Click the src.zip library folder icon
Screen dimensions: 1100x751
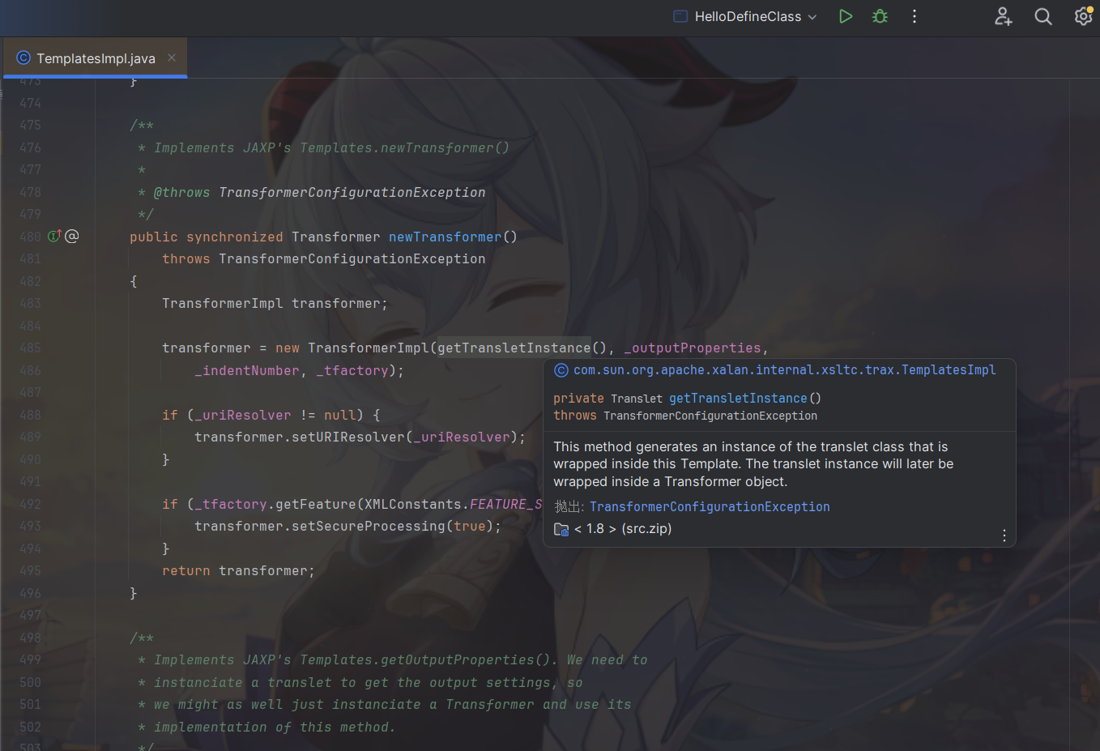click(x=561, y=529)
